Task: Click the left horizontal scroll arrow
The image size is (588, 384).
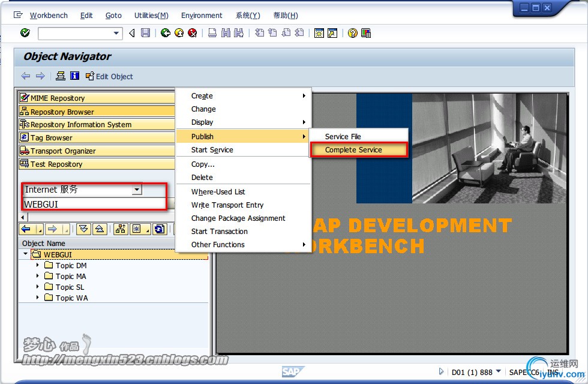Action: (23, 217)
